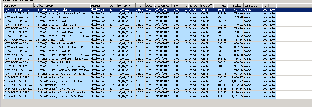Click the 1,064.77 value in the Basket column
This screenshot has width=312, height=107.
pyautogui.click(x=237, y=81)
